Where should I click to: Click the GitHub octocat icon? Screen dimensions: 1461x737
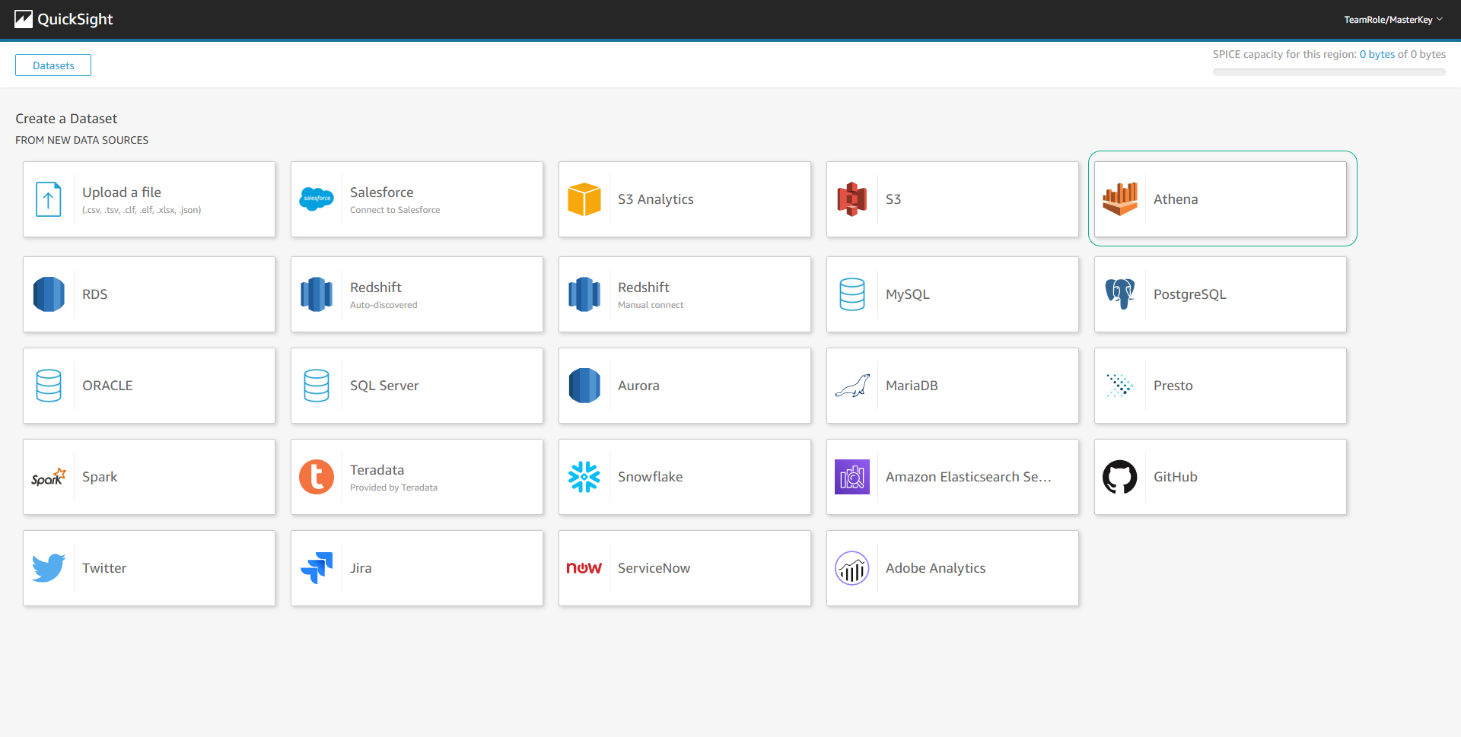click(1120, 477)
